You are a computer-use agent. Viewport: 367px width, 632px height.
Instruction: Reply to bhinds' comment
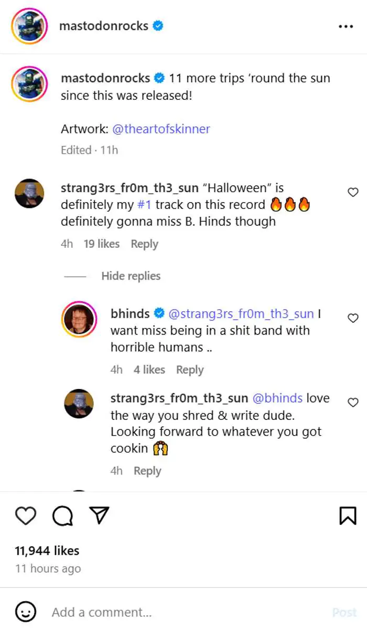190,370
